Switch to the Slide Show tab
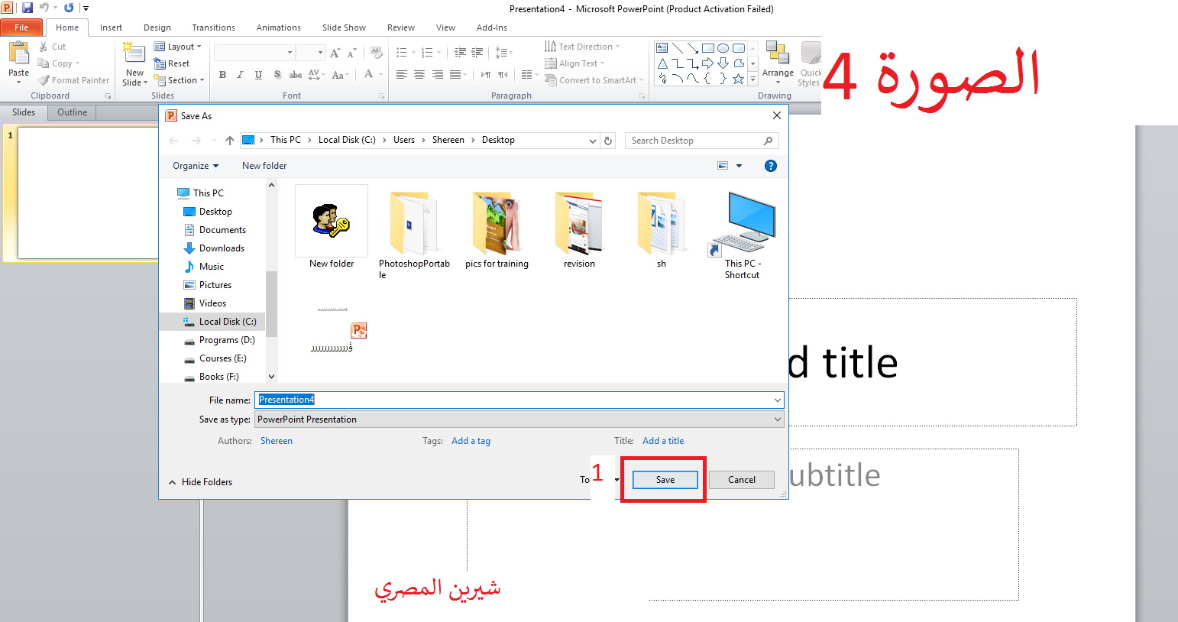Image resolution: width=1178 pixels, height=622 pixels. tap(344, 28)
